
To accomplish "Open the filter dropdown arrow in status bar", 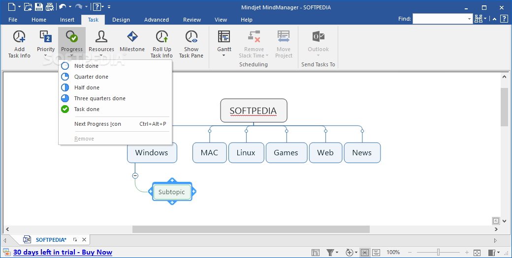I will [337, 253].
